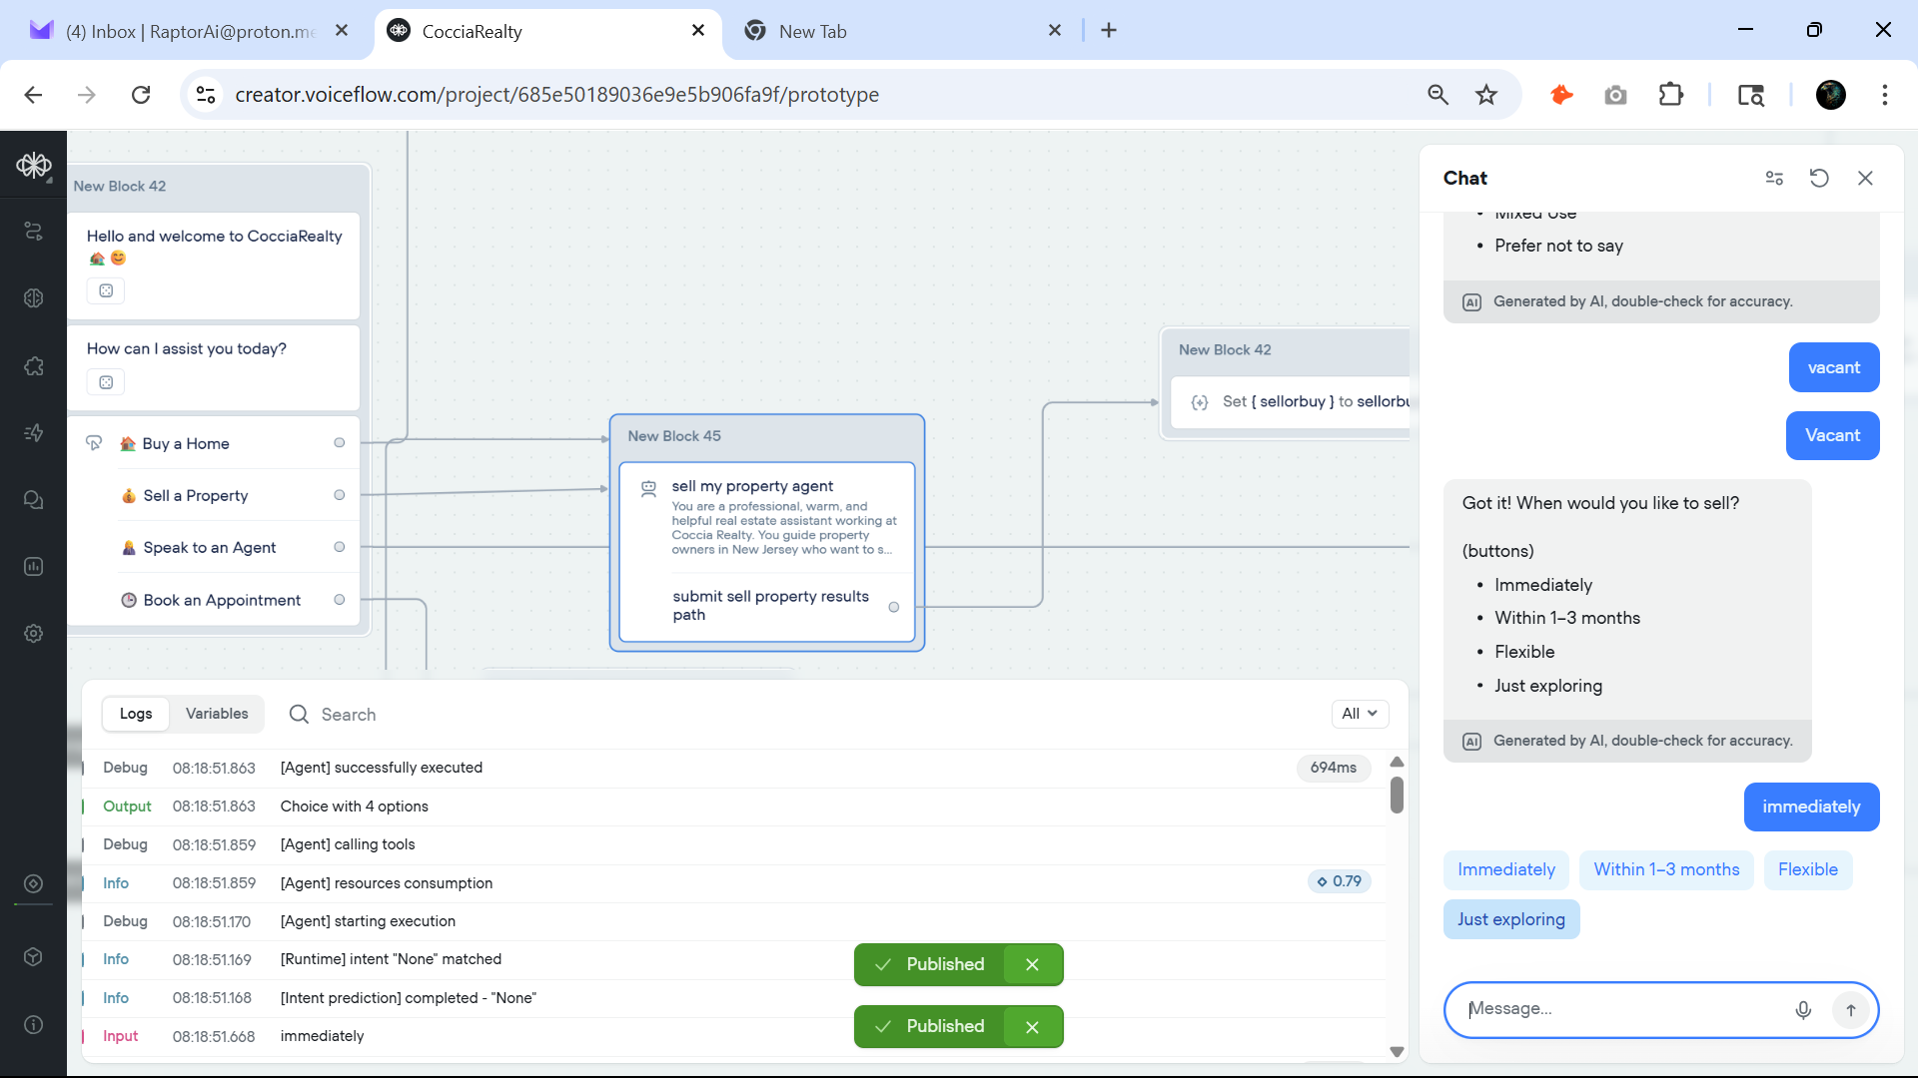Open a new browser tab with plus
This screenshot has height=1078, width=1918.
pos(1109,31)
